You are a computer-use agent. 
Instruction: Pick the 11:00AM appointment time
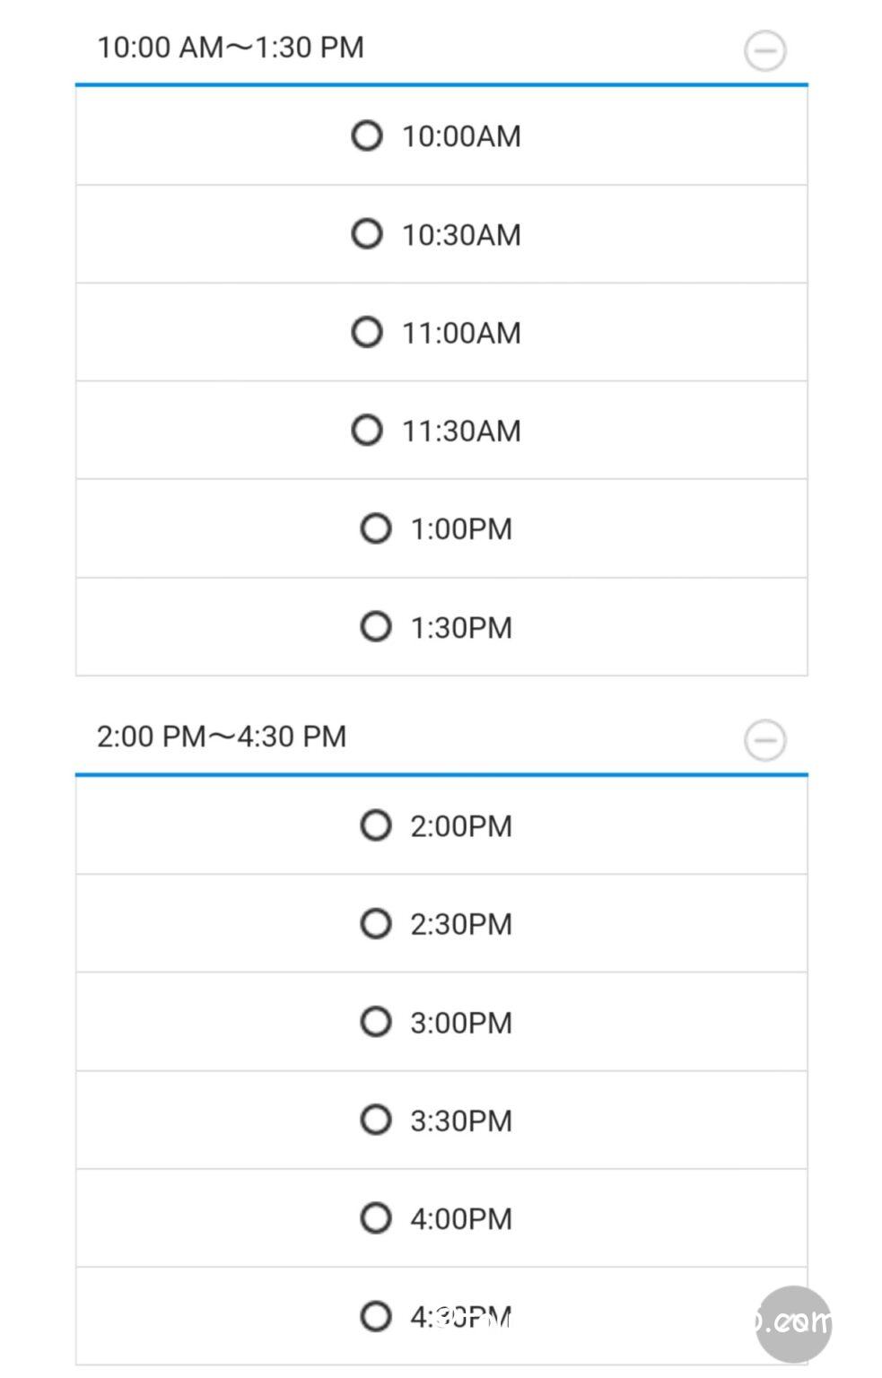click(367, 332)
